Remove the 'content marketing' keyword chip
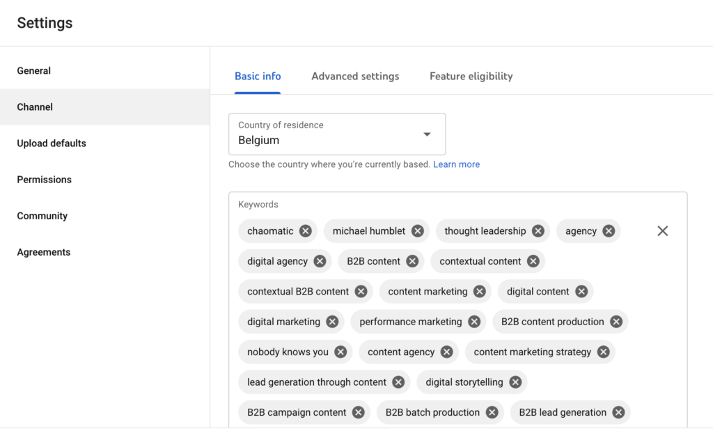The height and width of the screenshot is (438, 713). [x=479, y=292]
